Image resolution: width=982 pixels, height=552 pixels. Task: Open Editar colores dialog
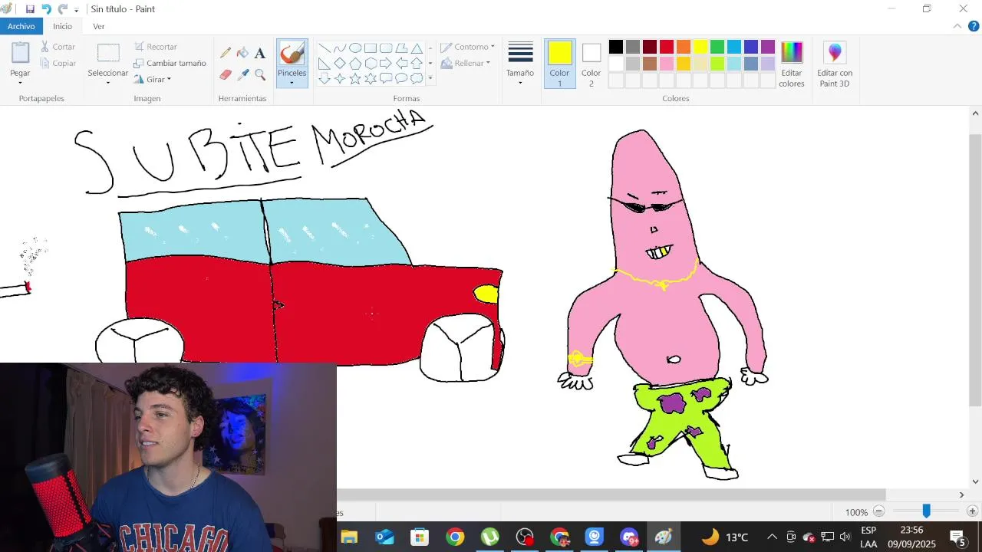(792, 64)
